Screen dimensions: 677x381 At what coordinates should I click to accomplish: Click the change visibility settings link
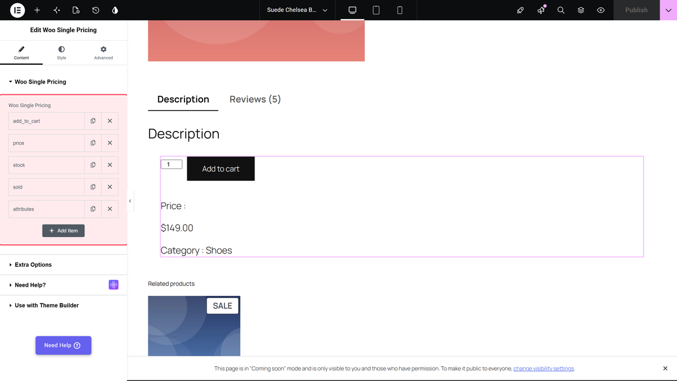pos(544,369)
